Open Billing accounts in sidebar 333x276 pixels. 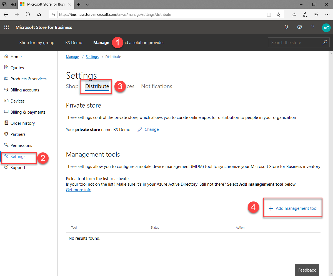(22, 90)
